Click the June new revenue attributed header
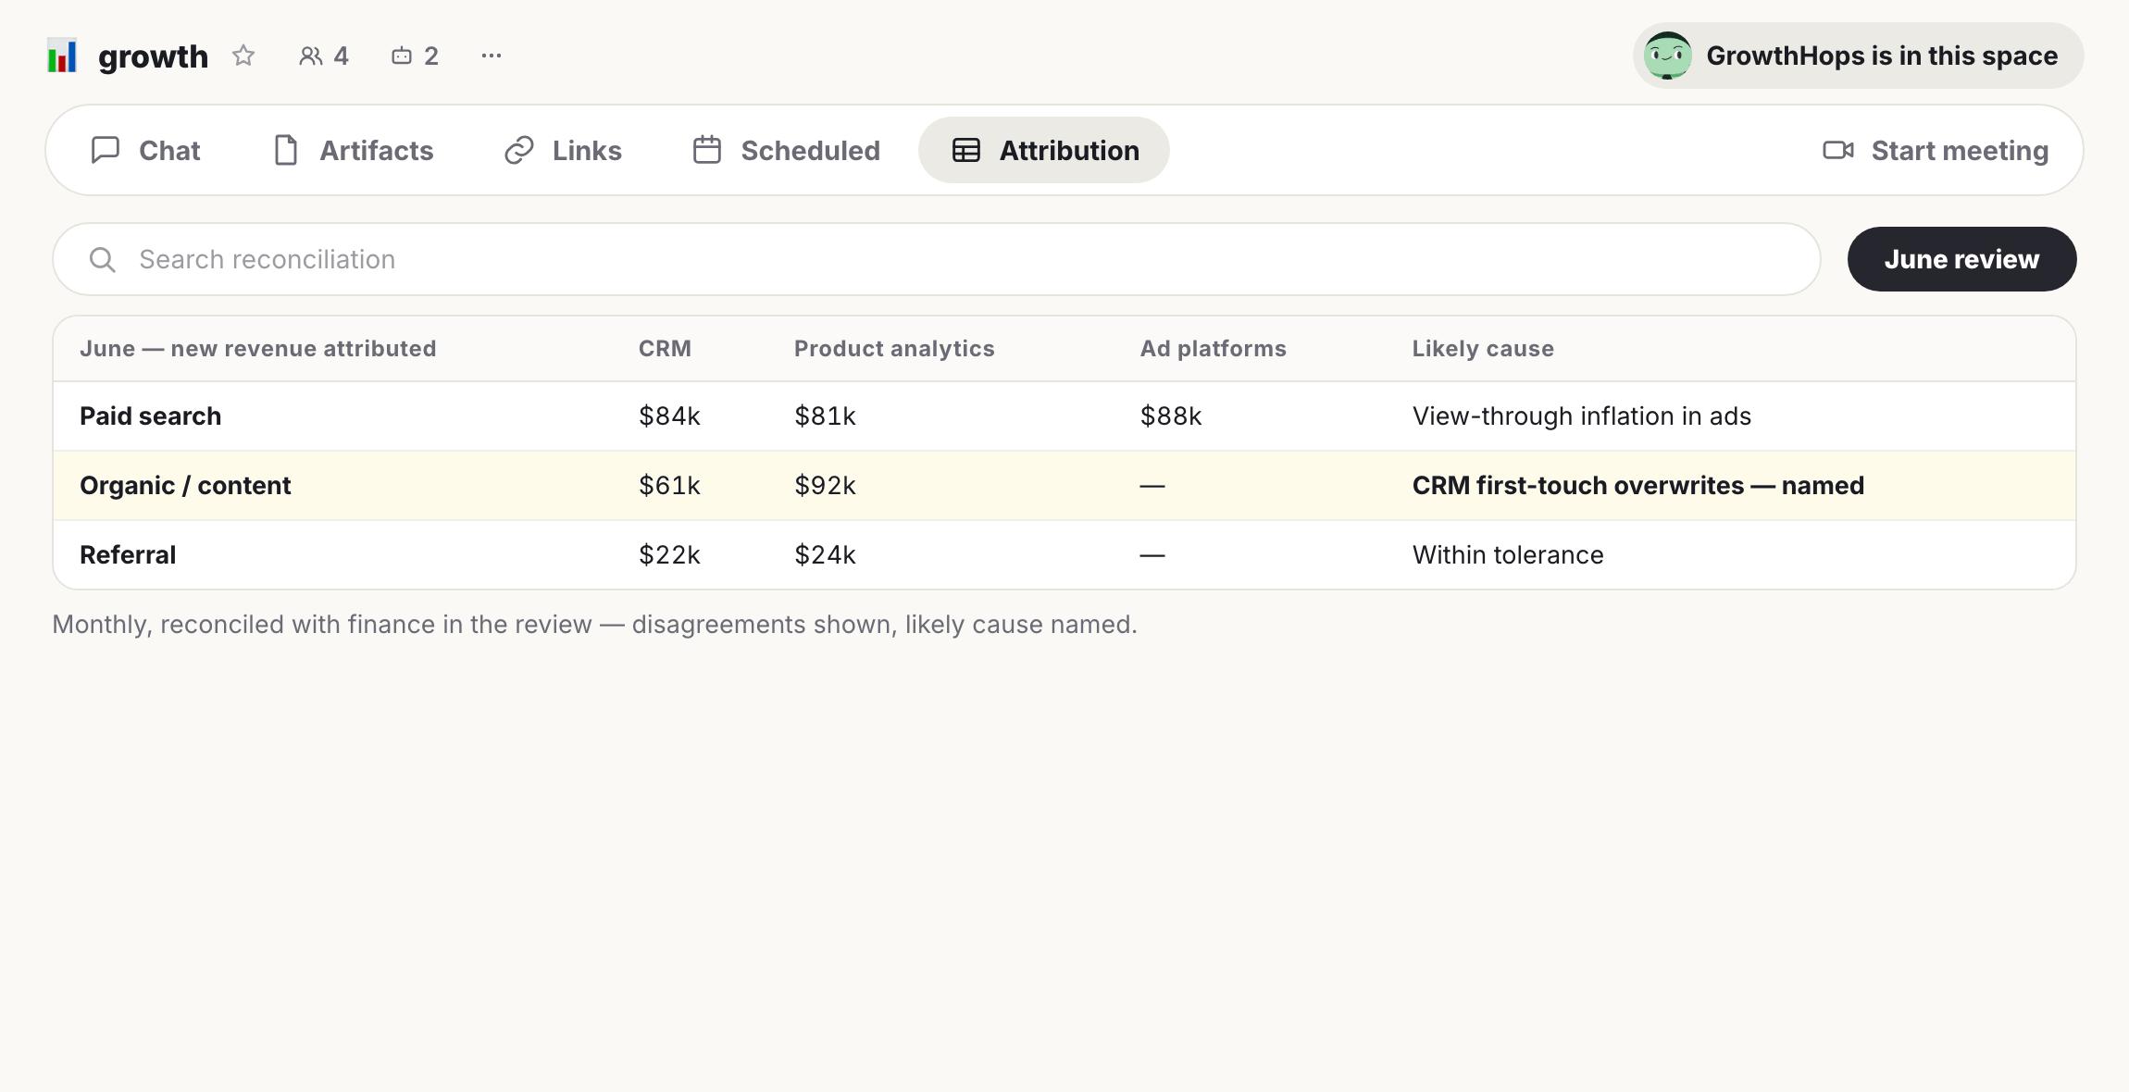 point(258,349)
